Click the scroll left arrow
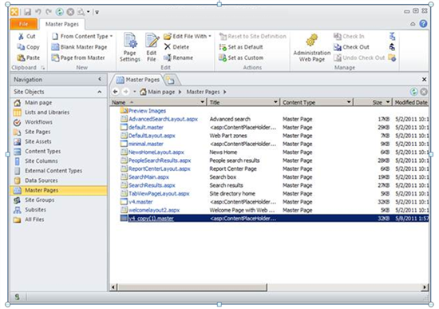The width and height of the screenshot is (439, 309). tap(113, 287)
